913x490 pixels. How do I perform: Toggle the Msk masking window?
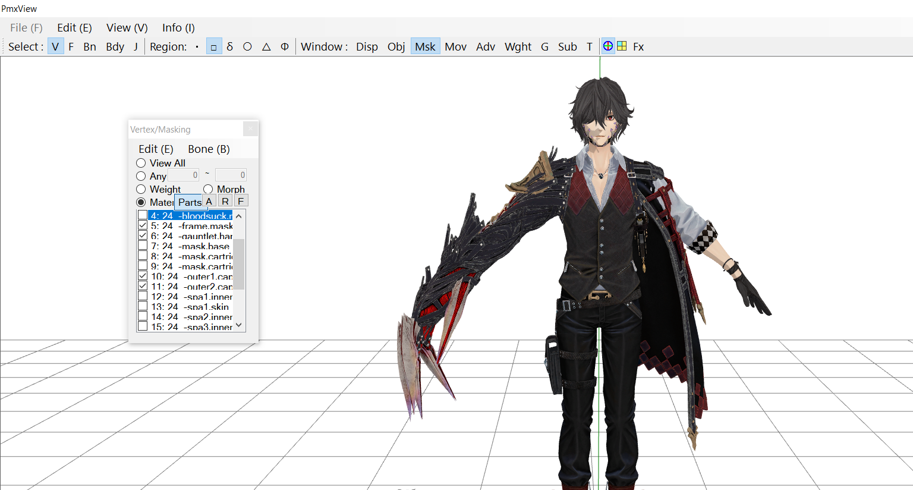point(426,47)
